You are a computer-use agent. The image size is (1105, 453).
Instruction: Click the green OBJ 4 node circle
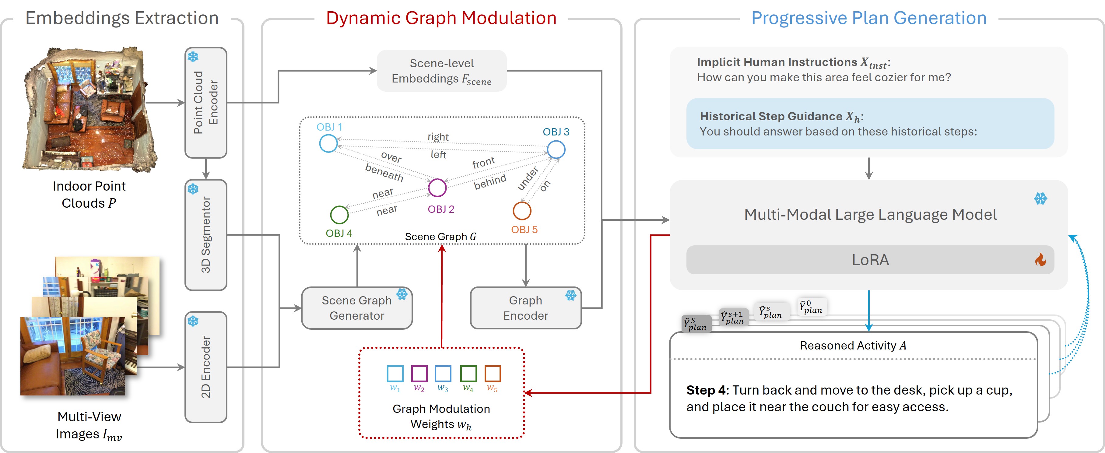(x=339, y=215)
